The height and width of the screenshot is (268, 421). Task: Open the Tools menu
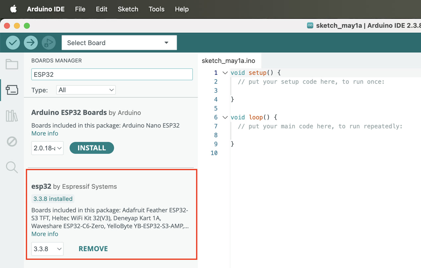156,9
